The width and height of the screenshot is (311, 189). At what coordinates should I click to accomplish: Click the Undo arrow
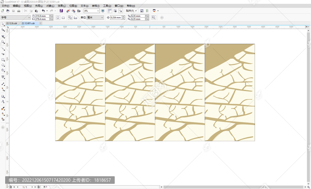pos(43,11)
